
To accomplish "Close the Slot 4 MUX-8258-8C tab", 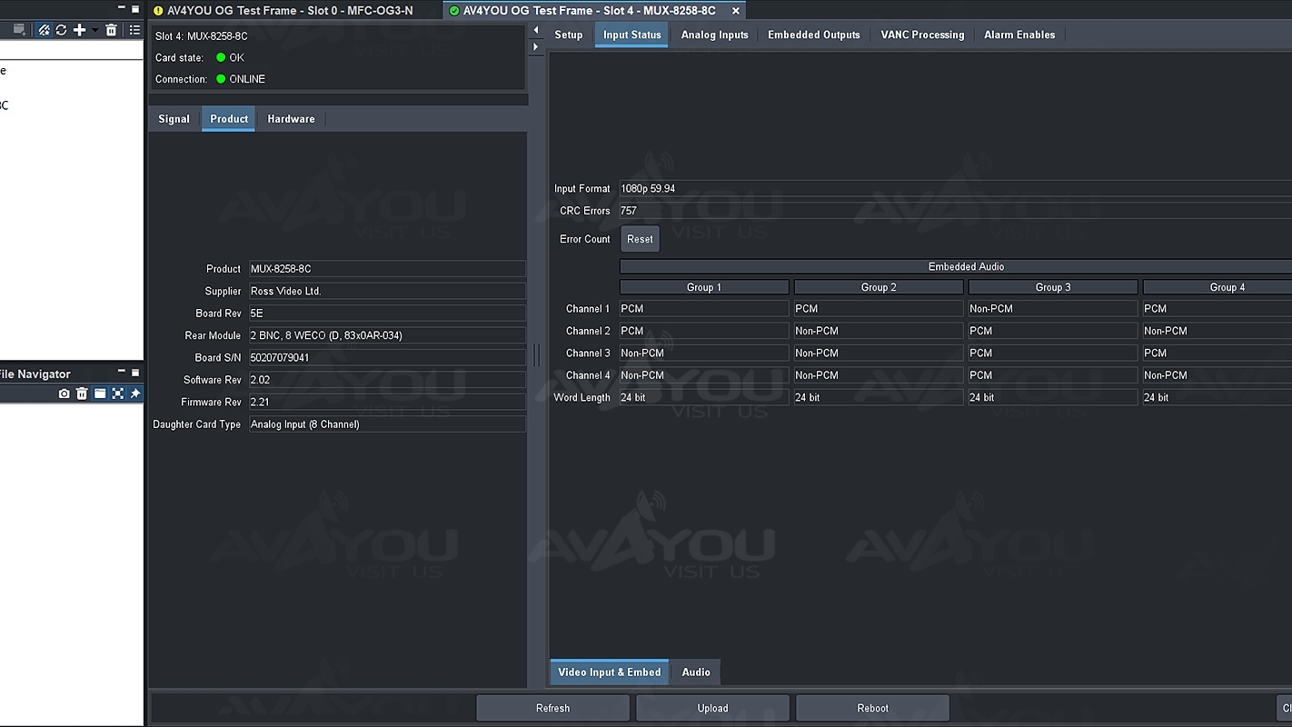I will pyautogui.click(x=736, y=11).
